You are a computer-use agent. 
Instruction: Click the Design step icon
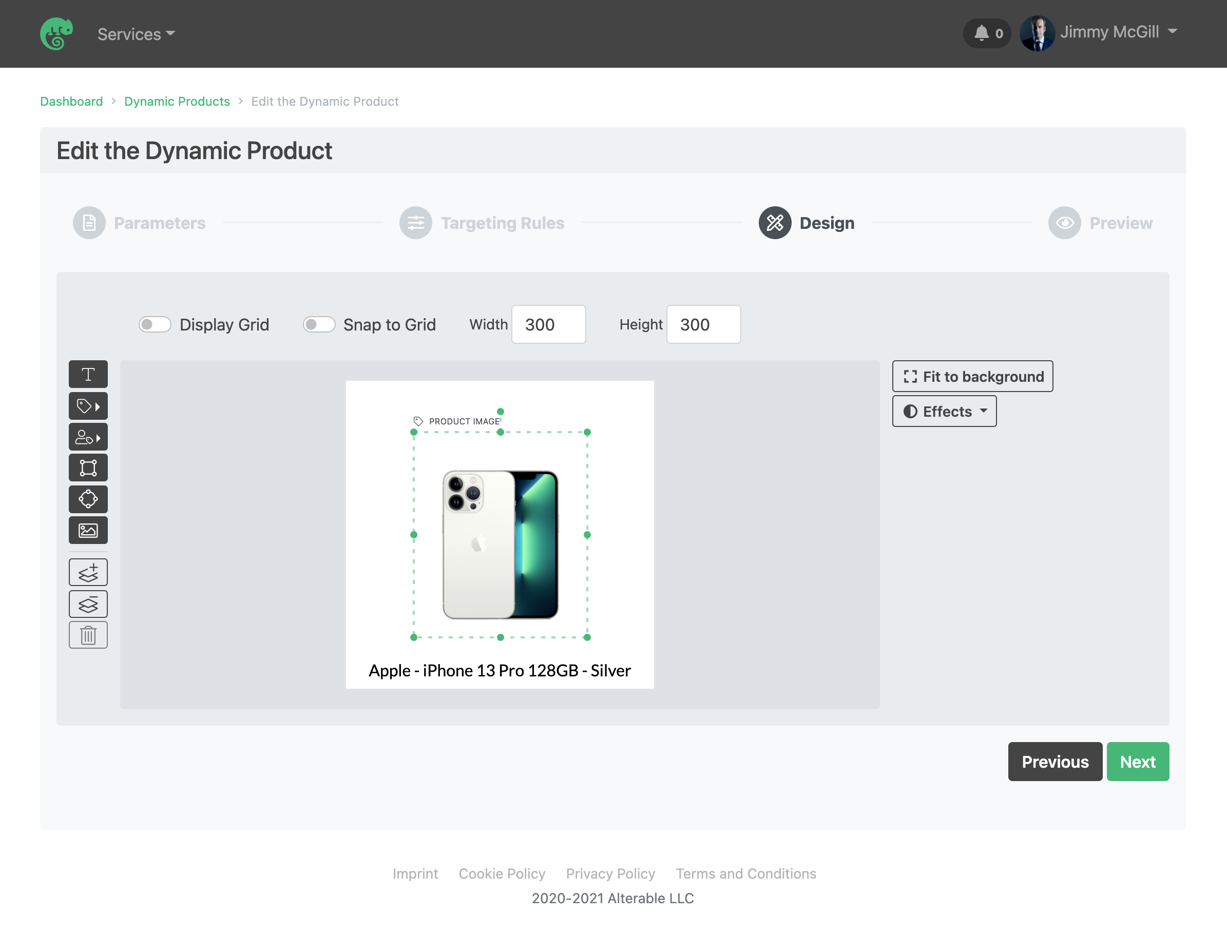(775, 223)
